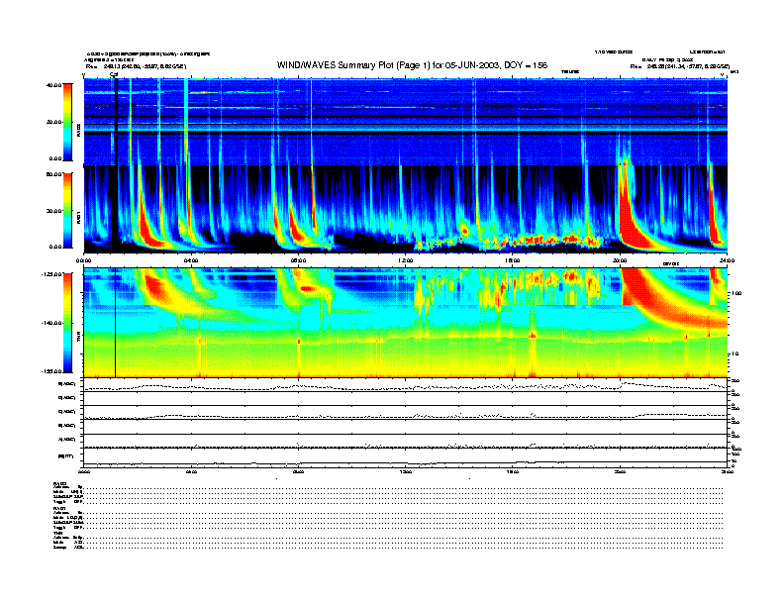
Task: Click the 20.00 tick on the RAD2 color bar
Action: (53, 122)
